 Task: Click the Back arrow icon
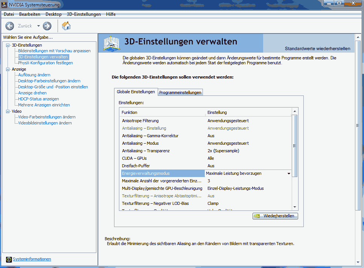tap(10, 26)
